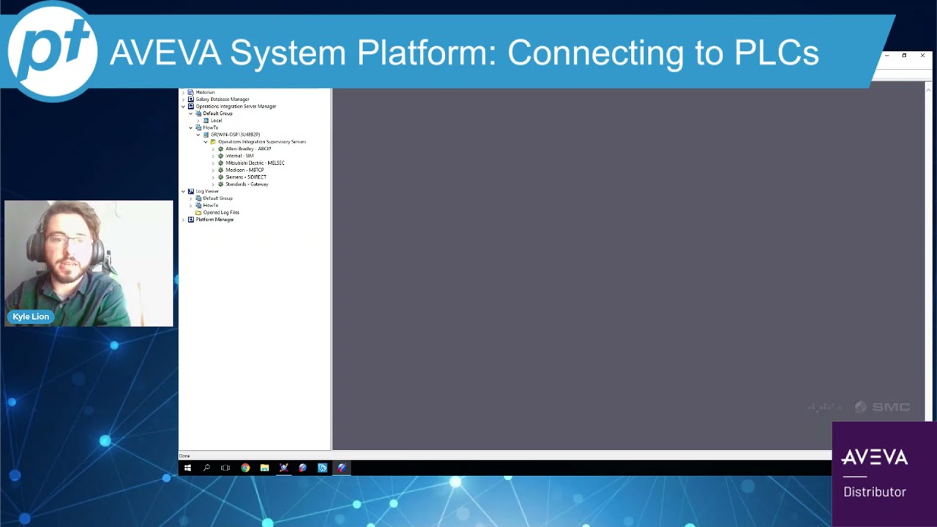Click Default Group icon under Server Manager
This screenshot has width=937, height=527.
pos(198,113)
